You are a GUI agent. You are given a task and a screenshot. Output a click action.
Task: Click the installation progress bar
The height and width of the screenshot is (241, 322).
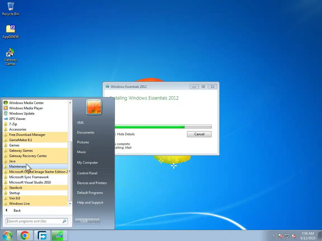163,127
